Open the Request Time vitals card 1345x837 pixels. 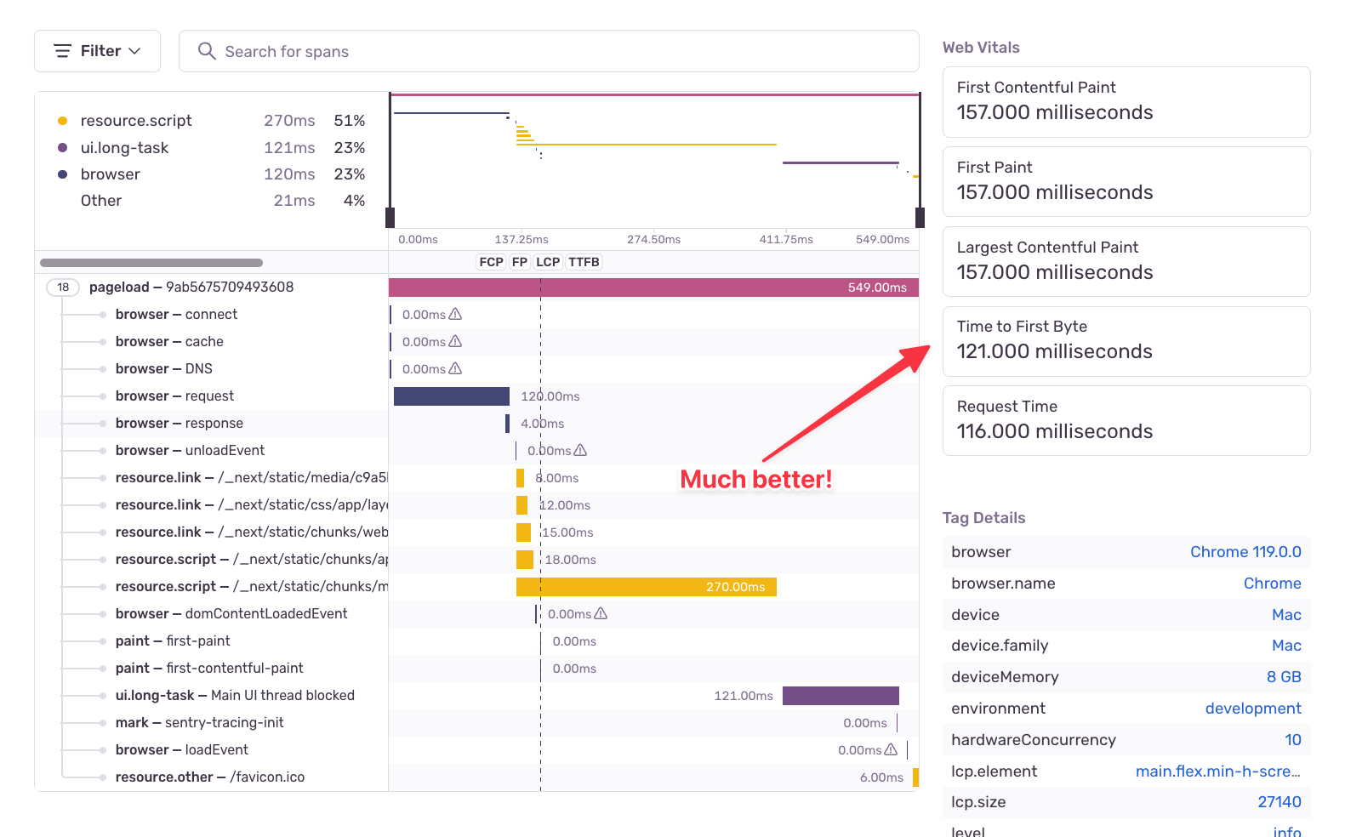point(1126,421)
